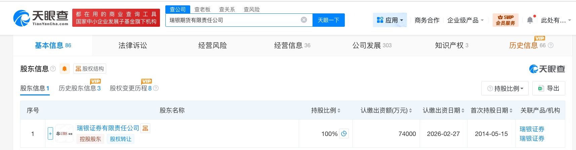The width and height of the screenshot is (576, 150).
Task: Click the equity structure icon beside 瑞银证券有限责任公司
Action: tap(145, 128)
